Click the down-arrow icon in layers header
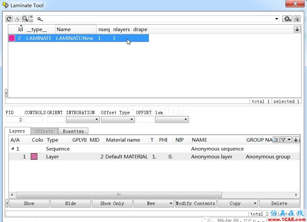The width and height of the screenshot is (307, 222). (x=296, y=140)
